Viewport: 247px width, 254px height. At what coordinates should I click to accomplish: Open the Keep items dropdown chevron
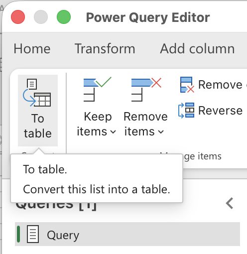click(113, 132)
